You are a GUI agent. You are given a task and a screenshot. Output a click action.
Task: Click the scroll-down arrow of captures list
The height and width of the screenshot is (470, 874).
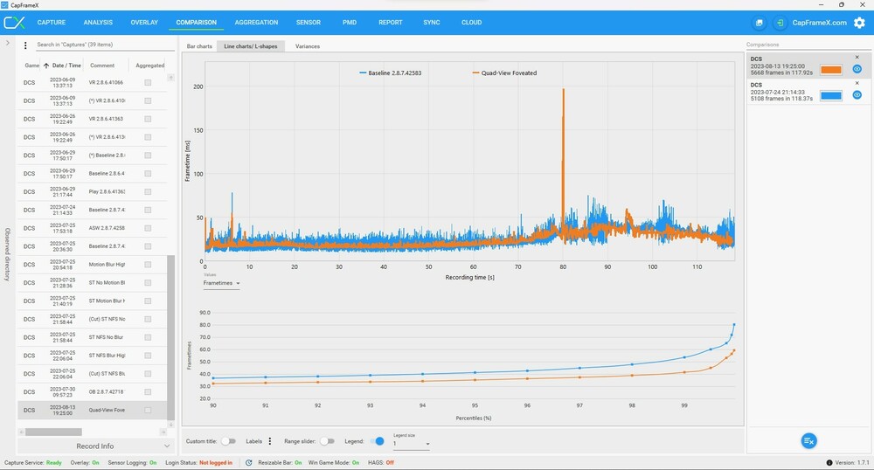pos(170,425)
